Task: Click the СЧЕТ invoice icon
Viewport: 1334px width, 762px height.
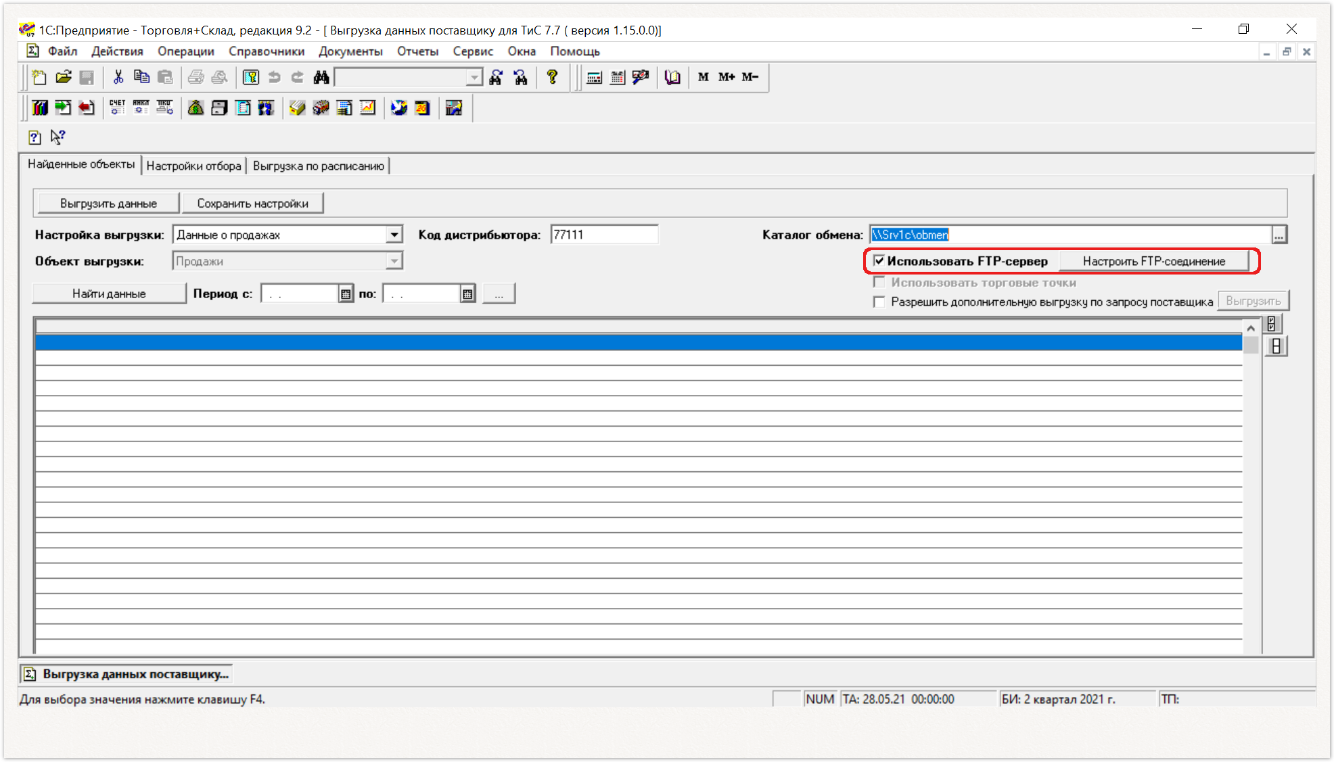Action: pyautogui.click(x=118, y=108)
